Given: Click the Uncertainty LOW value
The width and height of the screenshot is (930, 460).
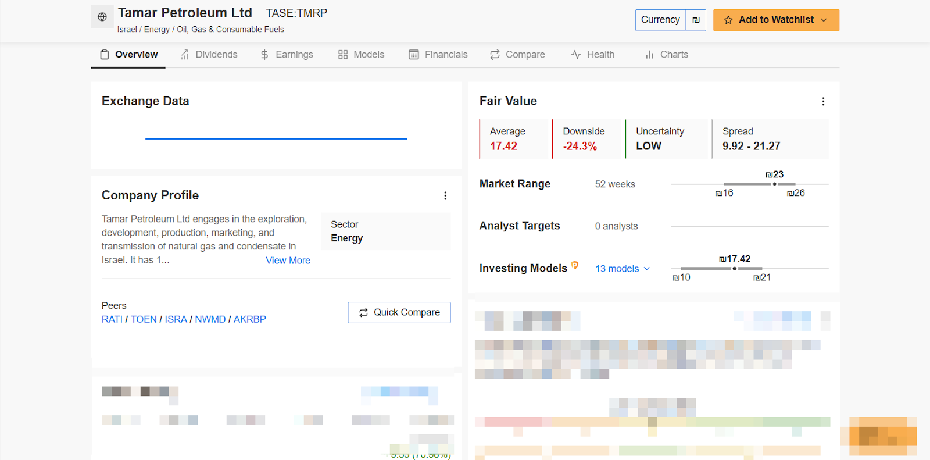Looking at the screenshot, I should coord(649,146).
